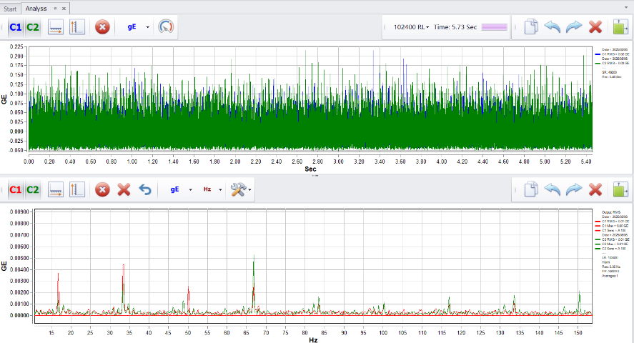Click blue undo arrow in spectrum toolbar

(x=144, y=189)
